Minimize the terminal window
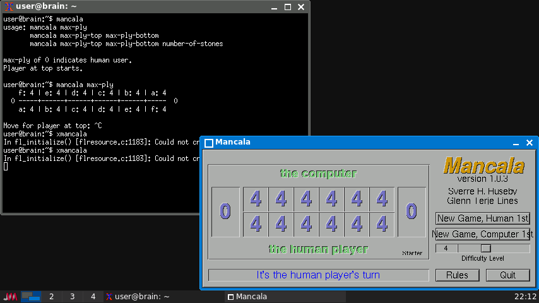 tap(274, 7)
